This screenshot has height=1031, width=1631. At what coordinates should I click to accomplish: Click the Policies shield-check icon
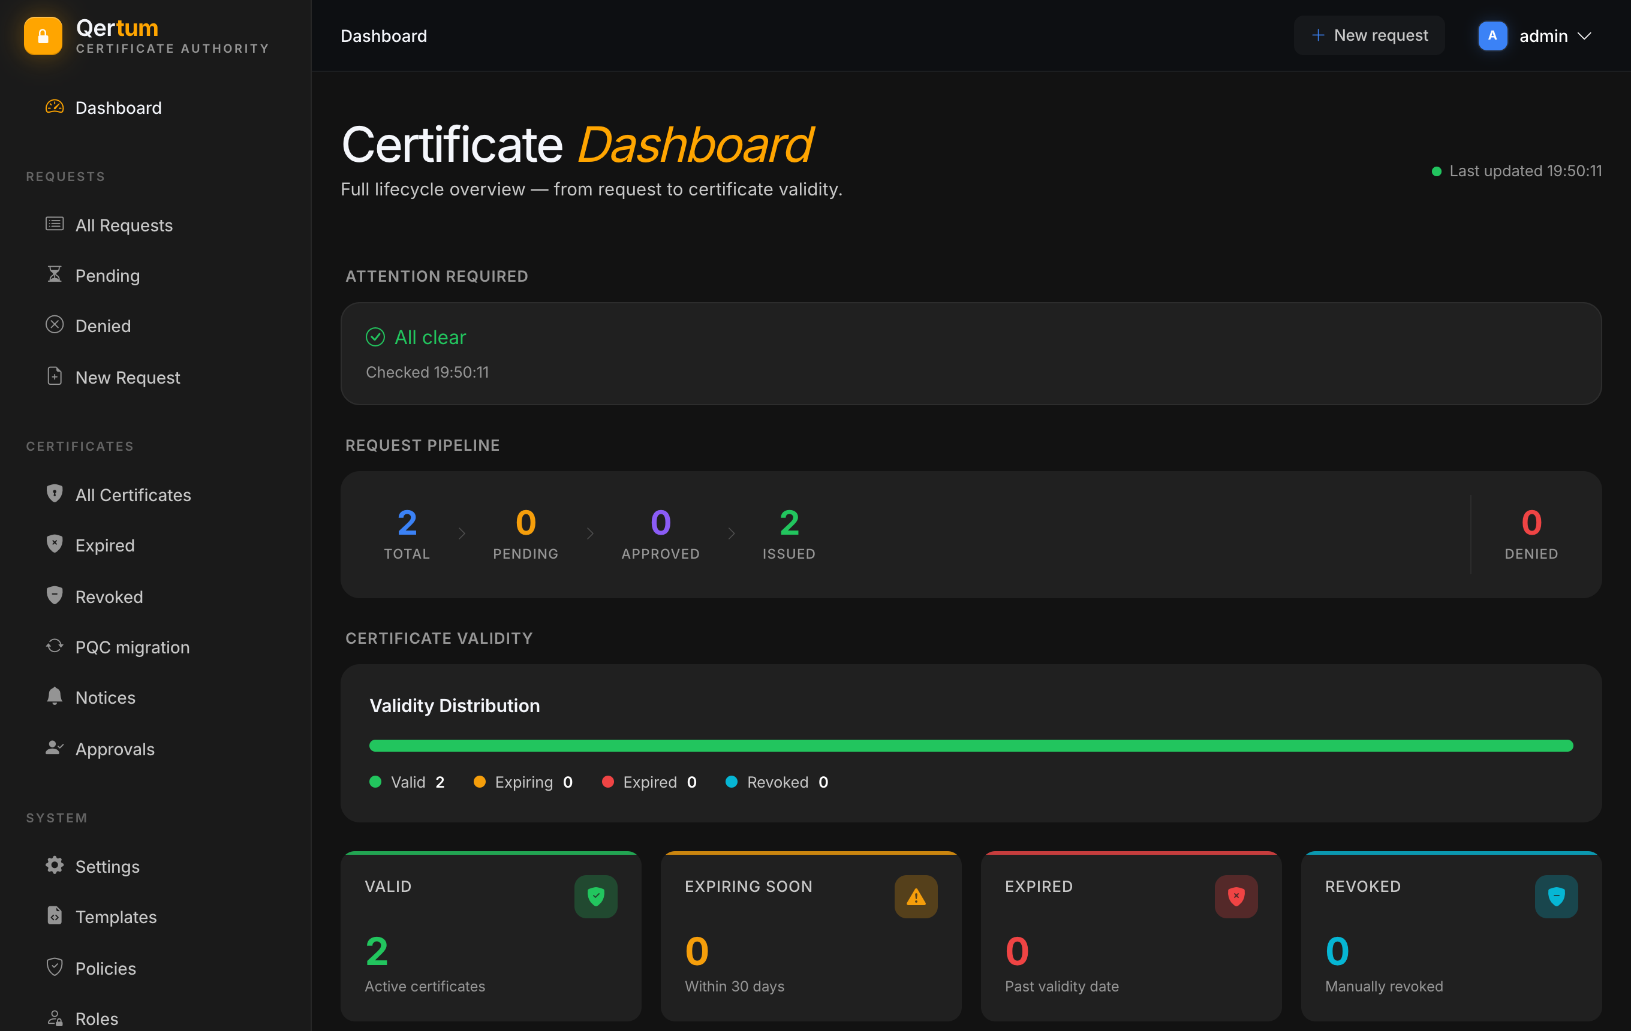54,967
